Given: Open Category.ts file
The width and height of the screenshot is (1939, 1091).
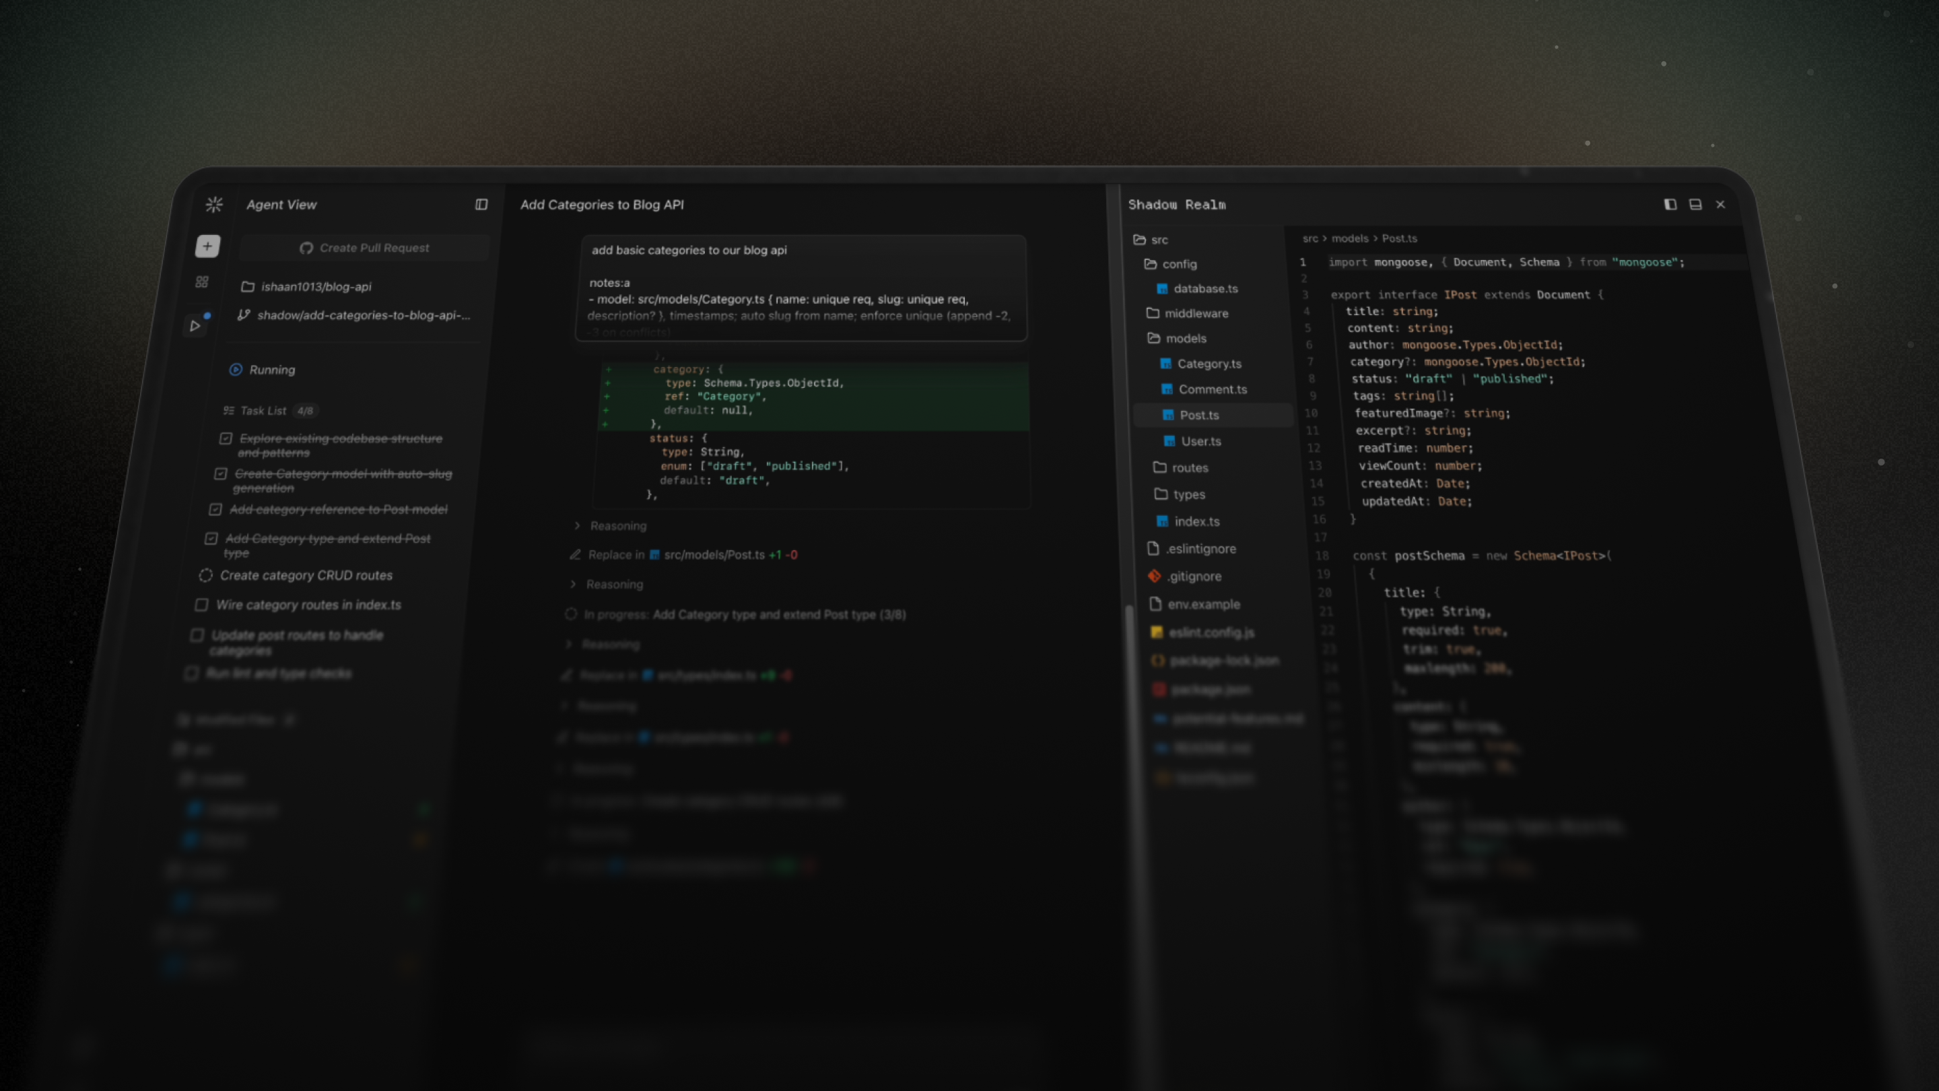Looking at the screenshot, I should click(x=1201, y=364).
